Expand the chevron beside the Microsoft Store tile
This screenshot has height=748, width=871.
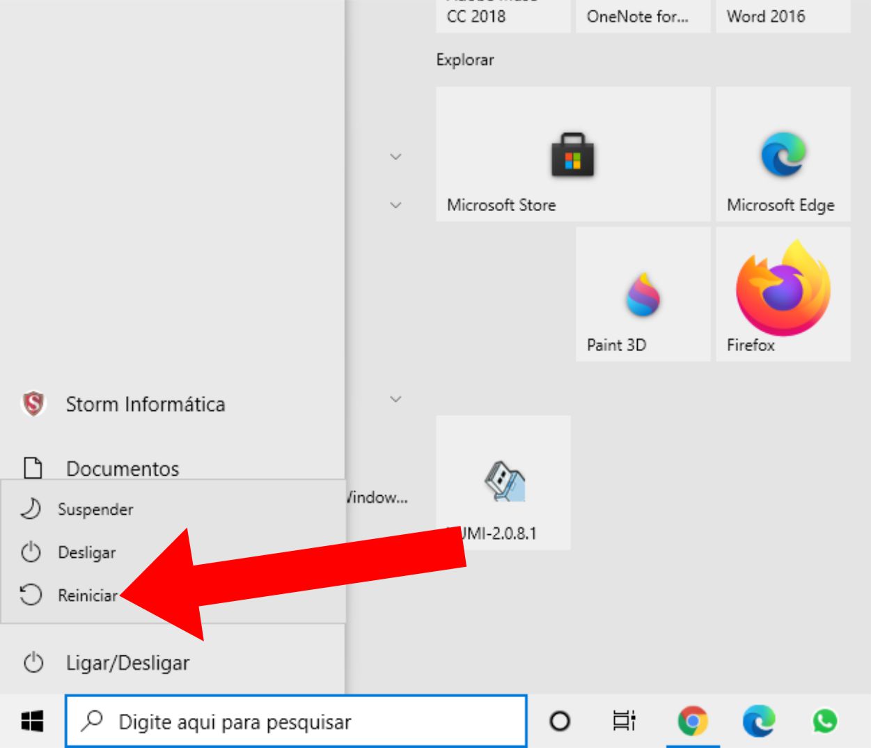tap(395, 157)
